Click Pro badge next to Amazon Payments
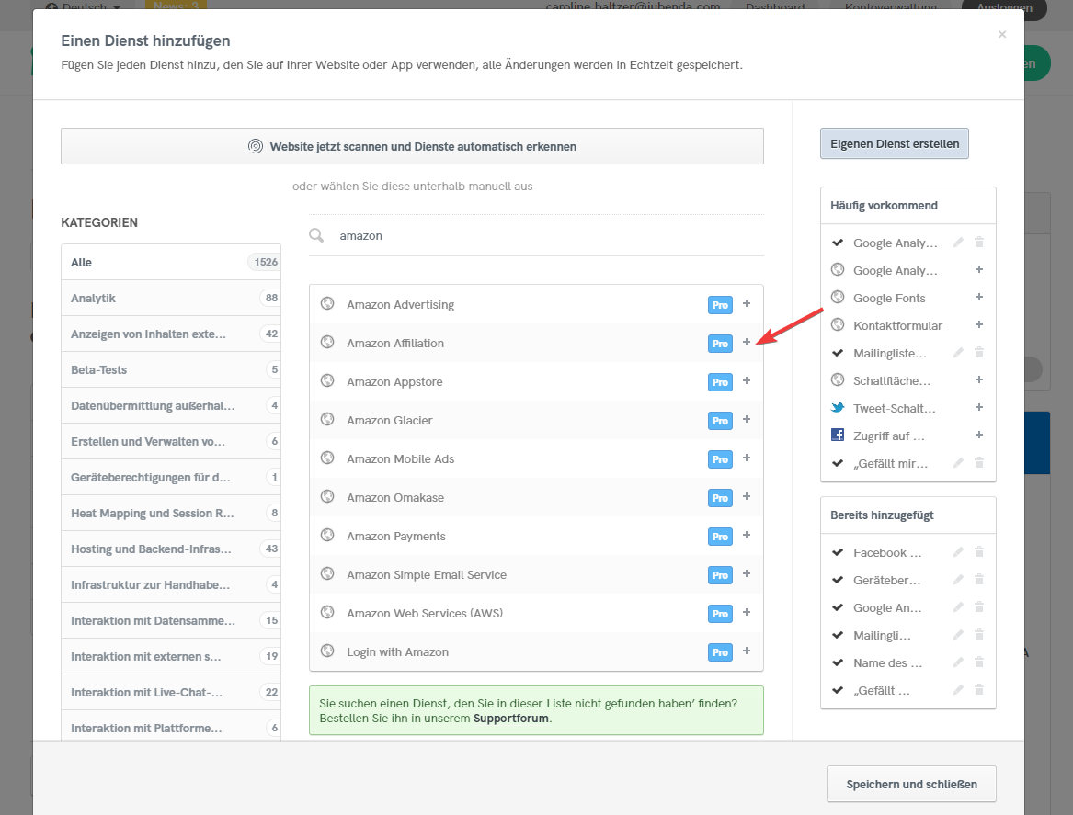1073x815 pixels. coord(720,537)
